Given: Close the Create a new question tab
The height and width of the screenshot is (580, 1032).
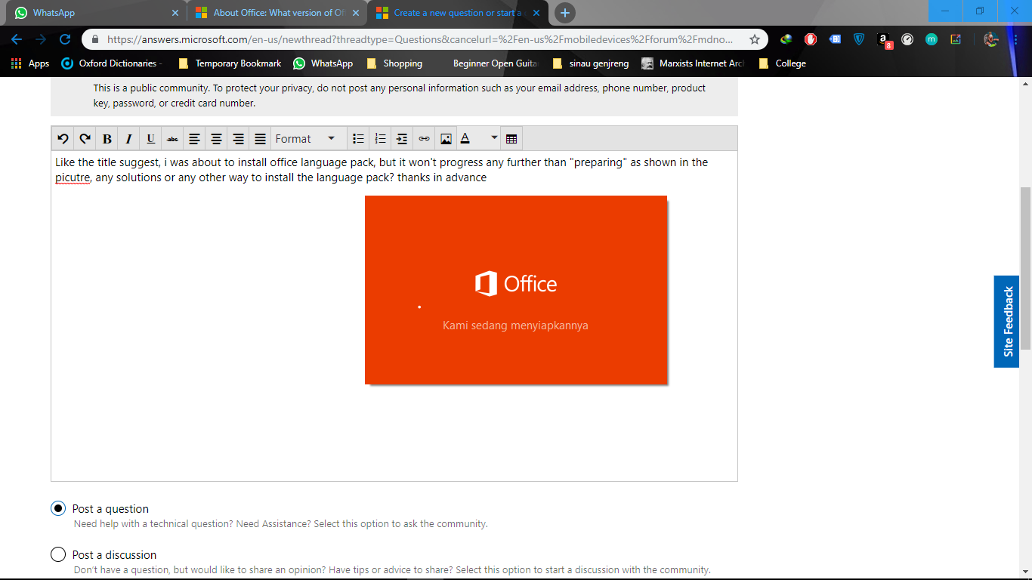Looking at the screenshot, I should (x=536, y=13).
